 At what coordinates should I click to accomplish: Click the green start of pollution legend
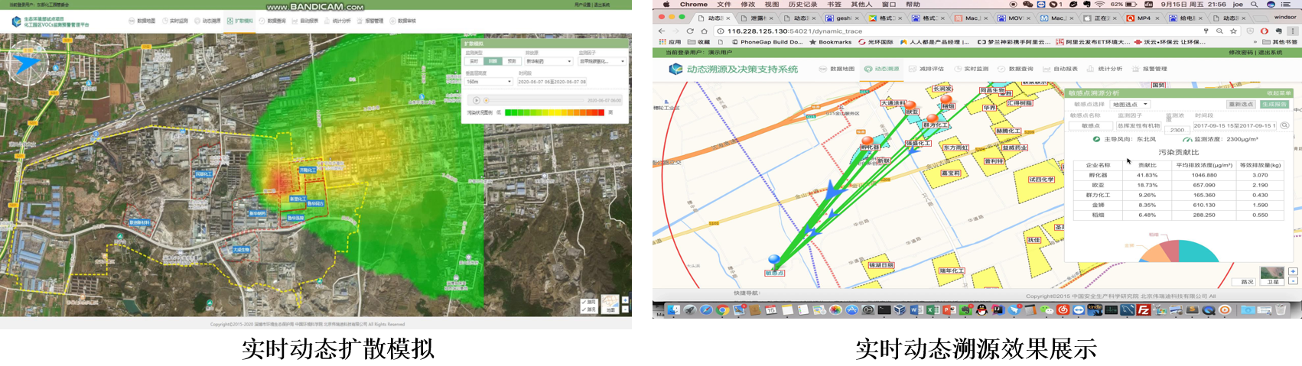point(509,112)
